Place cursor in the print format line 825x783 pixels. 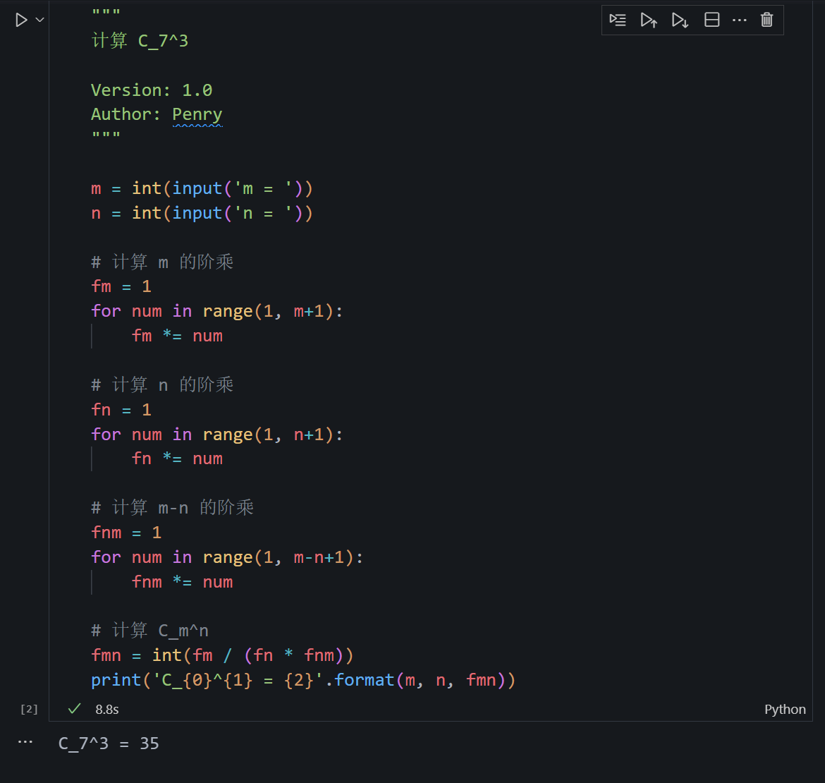click(303, 680)
